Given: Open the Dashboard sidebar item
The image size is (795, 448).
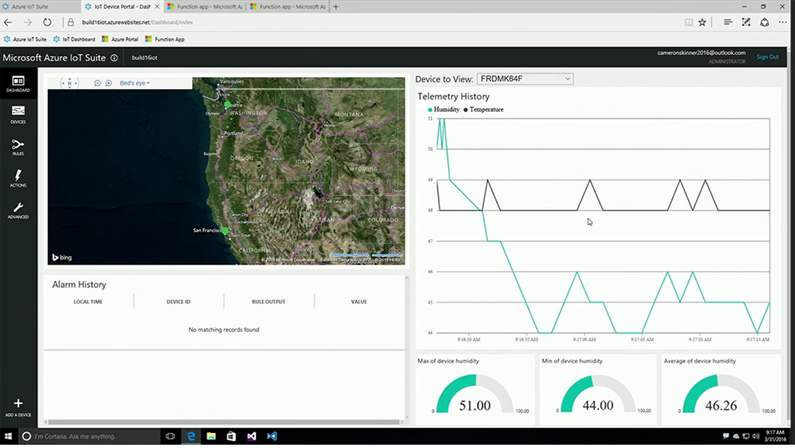Looking at the screenshot, I should [x=18, y=83].
